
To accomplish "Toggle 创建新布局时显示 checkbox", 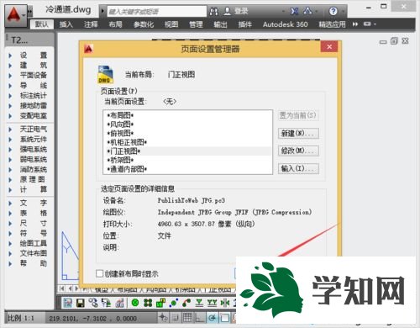I will click(99, 273).
